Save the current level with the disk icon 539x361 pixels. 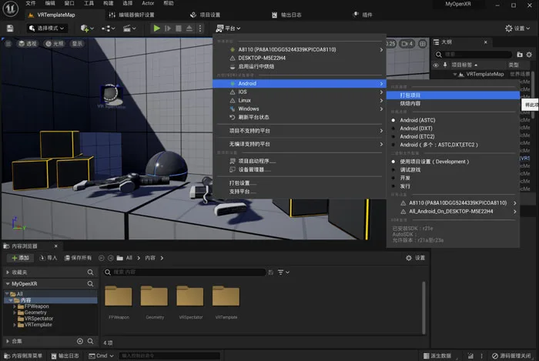[x=10, y=28]
